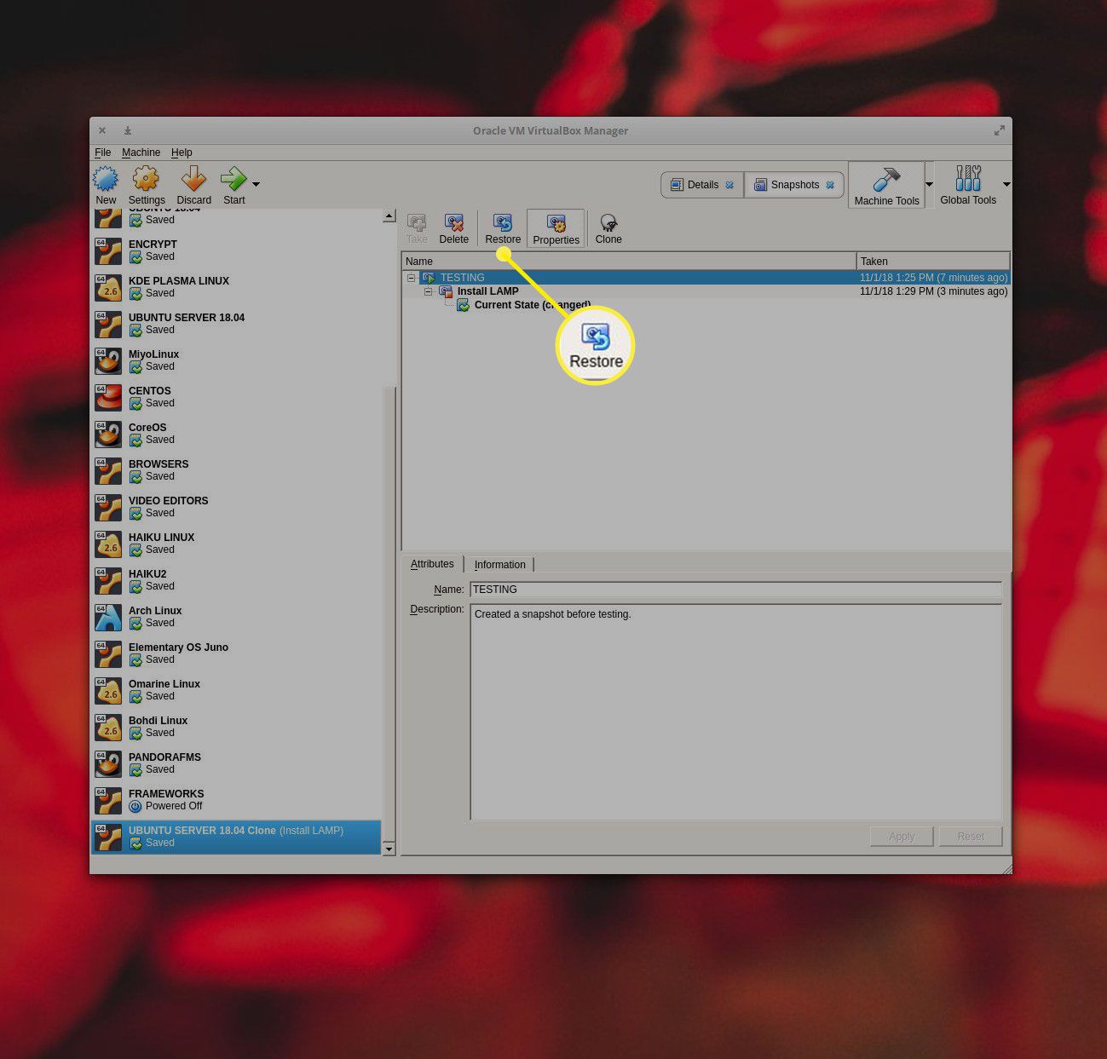This screenshot has height=1059, width=1107.
Task: Click the Clone snapshot sheep icon
Action: coord(608,223)
